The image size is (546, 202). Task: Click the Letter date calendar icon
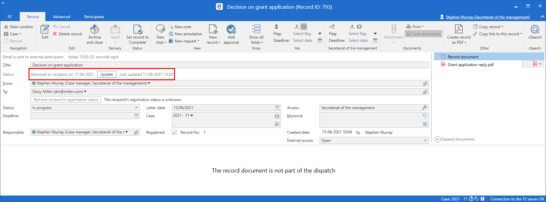(277, 108)
